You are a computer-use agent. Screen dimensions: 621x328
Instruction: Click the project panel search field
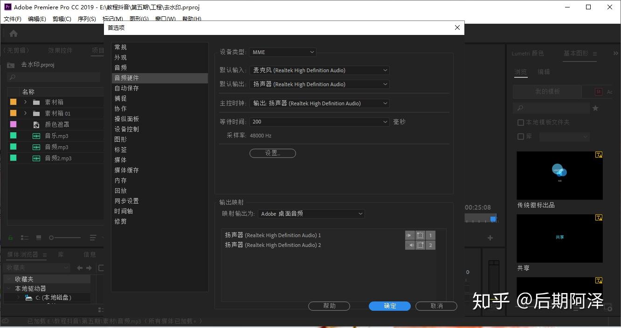(x=54, y=77)
